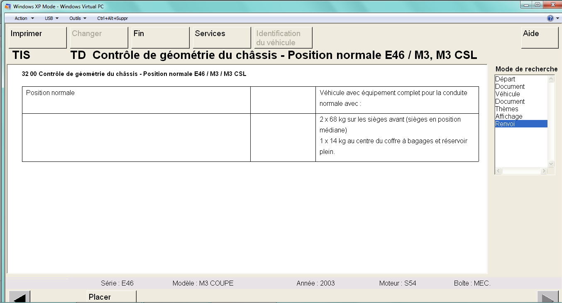Screen dimensions: 562x303
Task: Select Affichage in search mode list
Action: click(x=521, y=116)
